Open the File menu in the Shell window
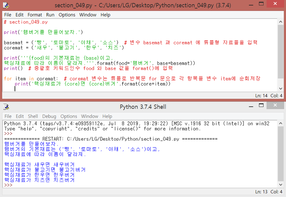 (8, 116)
